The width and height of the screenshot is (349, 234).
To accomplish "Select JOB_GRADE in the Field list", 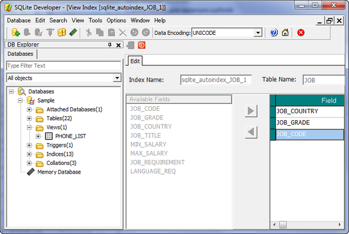I will pyautogui.click(x=310, y=123).
